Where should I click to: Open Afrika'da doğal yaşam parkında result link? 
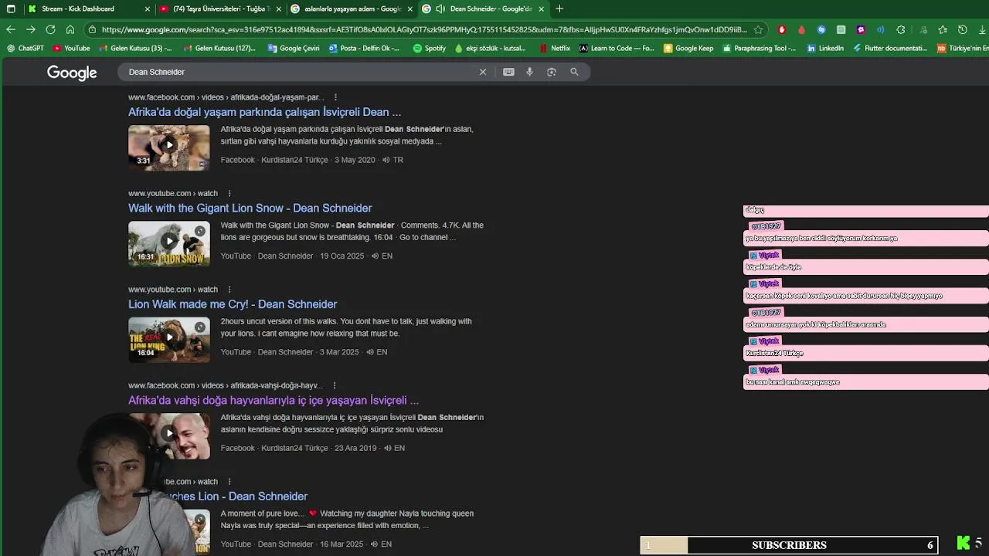264,112
